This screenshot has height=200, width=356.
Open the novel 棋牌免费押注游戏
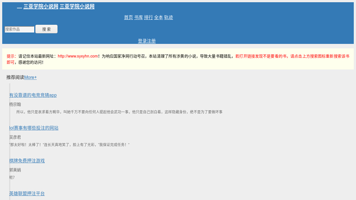click(27, 161)
